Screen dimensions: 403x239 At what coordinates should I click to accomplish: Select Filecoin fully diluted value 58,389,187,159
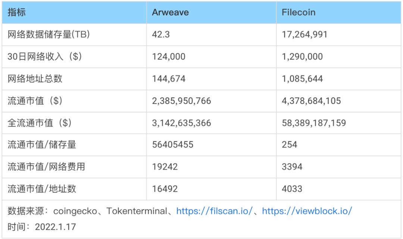[x=314, y=123]
